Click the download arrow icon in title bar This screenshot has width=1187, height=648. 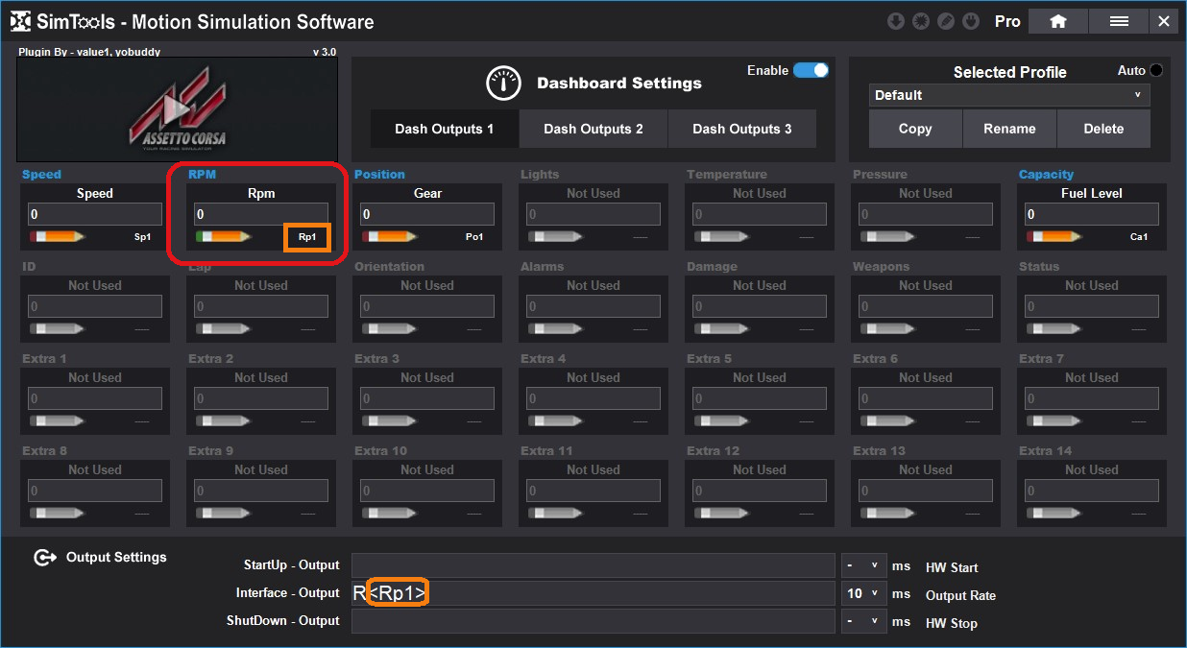pyautogui.click(x=896, y=21)
